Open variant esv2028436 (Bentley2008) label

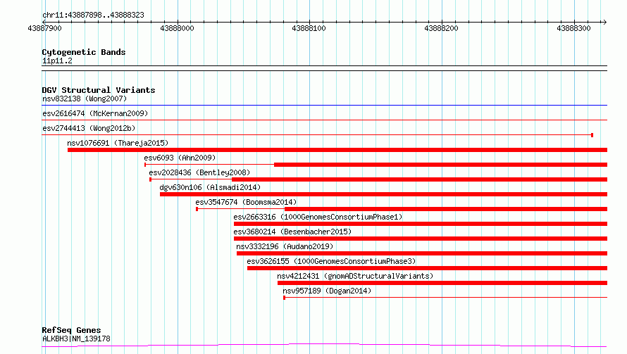click(199, 172)
